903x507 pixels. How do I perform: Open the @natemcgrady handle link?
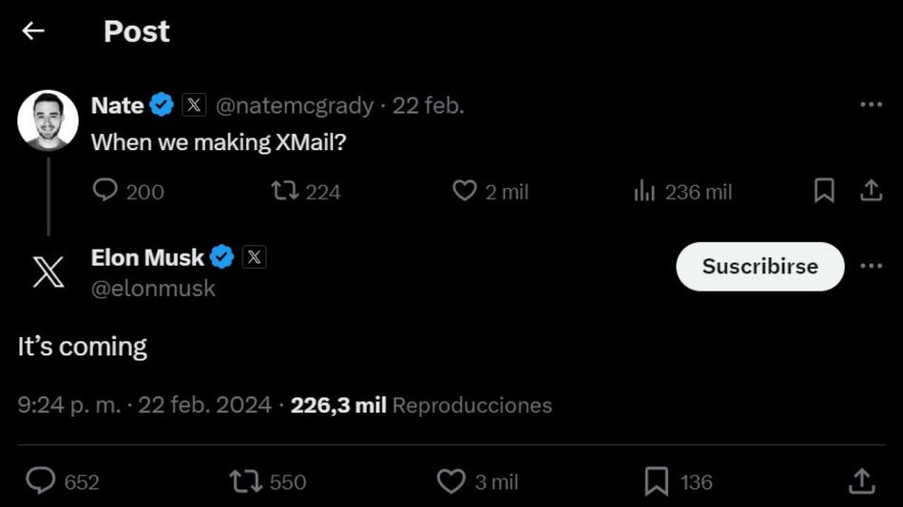[x=295, y=105]
